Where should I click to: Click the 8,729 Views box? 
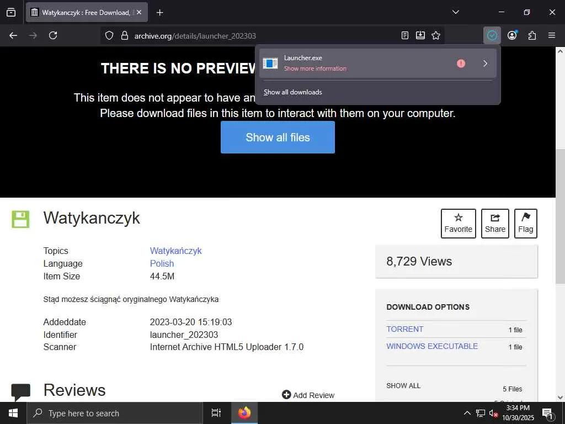[456, 261]
